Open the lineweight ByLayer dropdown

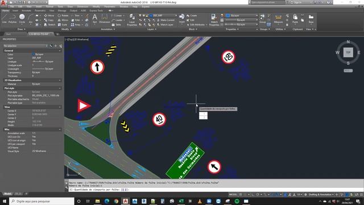pos(241,20)
